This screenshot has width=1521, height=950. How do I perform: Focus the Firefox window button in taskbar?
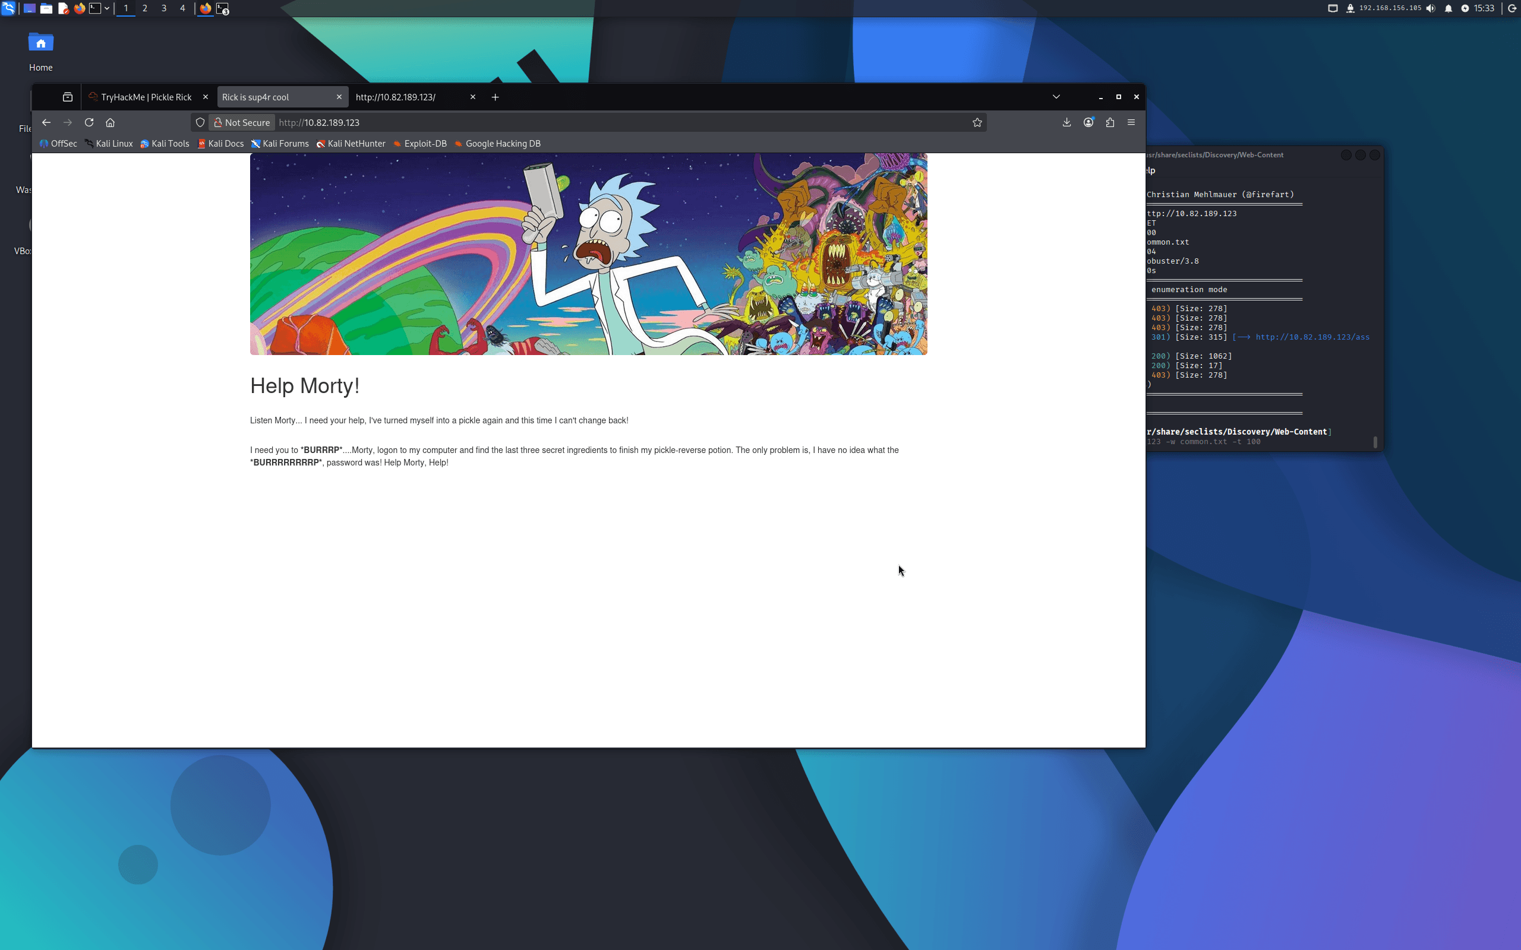[206, 8]
